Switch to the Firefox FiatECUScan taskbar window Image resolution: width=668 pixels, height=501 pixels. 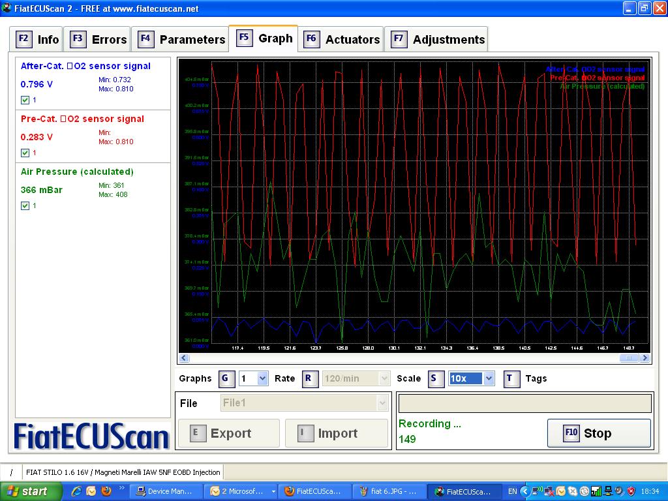314,491
